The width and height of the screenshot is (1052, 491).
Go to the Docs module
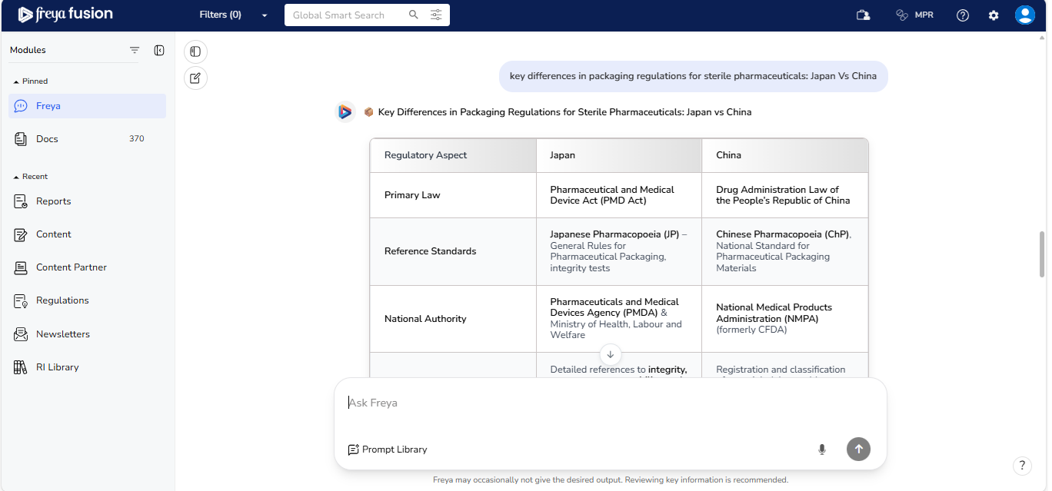click(47, 139)
